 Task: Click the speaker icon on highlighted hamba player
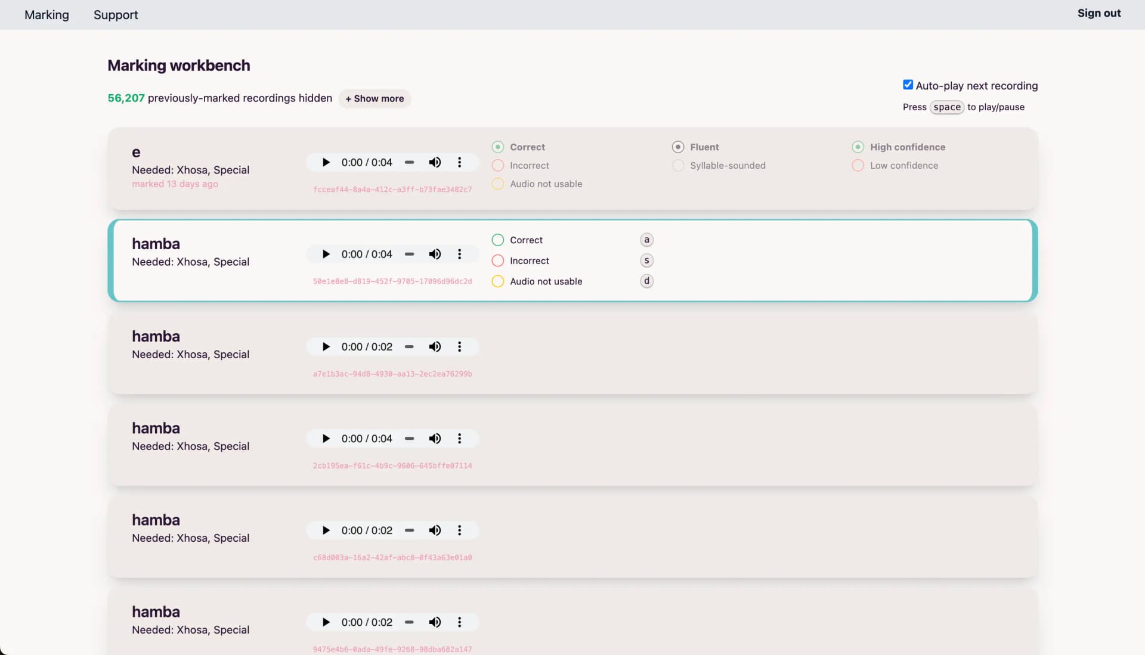pyautogui.click(x=435, y=254)
